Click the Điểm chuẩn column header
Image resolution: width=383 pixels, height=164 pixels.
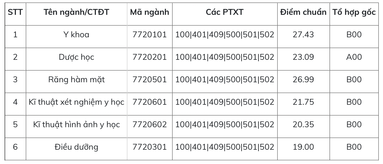click(x=303, y=12)
